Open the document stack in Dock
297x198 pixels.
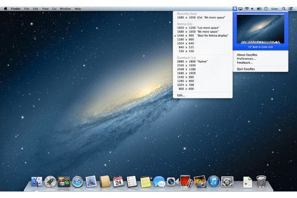point(247,182)
